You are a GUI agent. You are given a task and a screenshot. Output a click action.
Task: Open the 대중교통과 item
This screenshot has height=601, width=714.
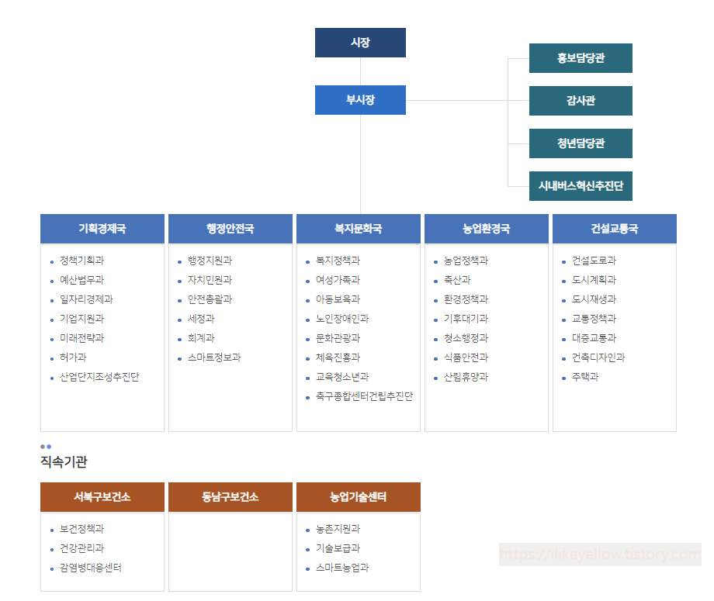[x=594, y=338]
